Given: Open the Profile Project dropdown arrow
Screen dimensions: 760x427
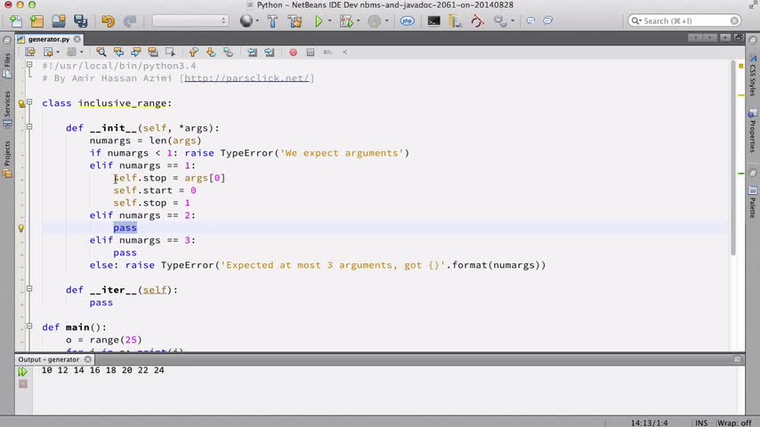Looking at the screenshot, I should 386,20.
